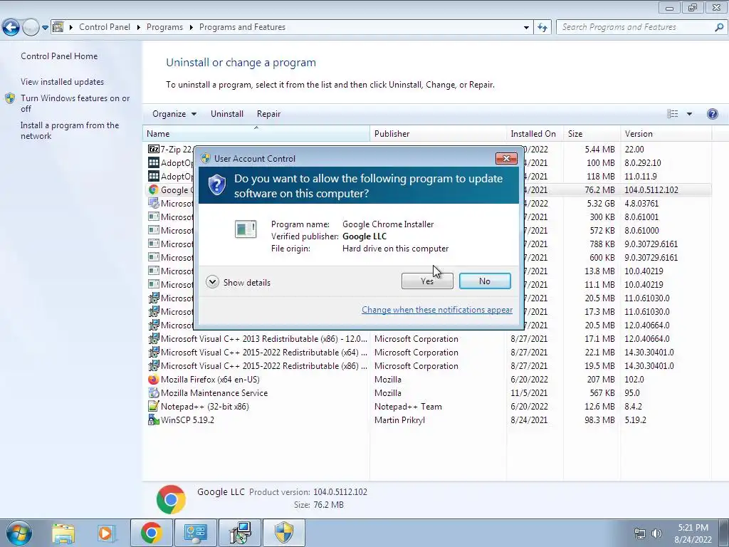Click Uninstall in the toolbar
The width and height of the screenshot is (729, 547).
pyautogui.click(x=227, y=114)
